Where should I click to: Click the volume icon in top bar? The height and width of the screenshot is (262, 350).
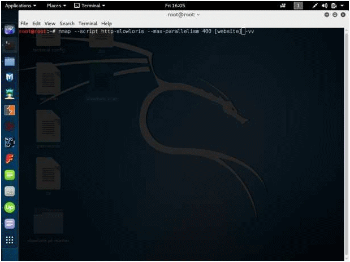325,5
